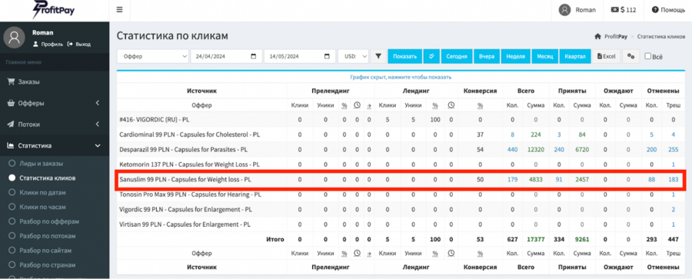Click the График скрыт show chart link
692x279 pixels.
pyautogui.click(x=401, y=78)
